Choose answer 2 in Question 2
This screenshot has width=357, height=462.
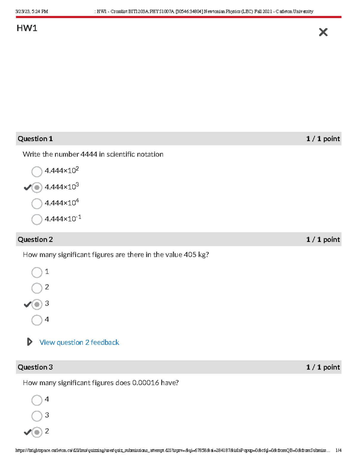coord(37,288)
